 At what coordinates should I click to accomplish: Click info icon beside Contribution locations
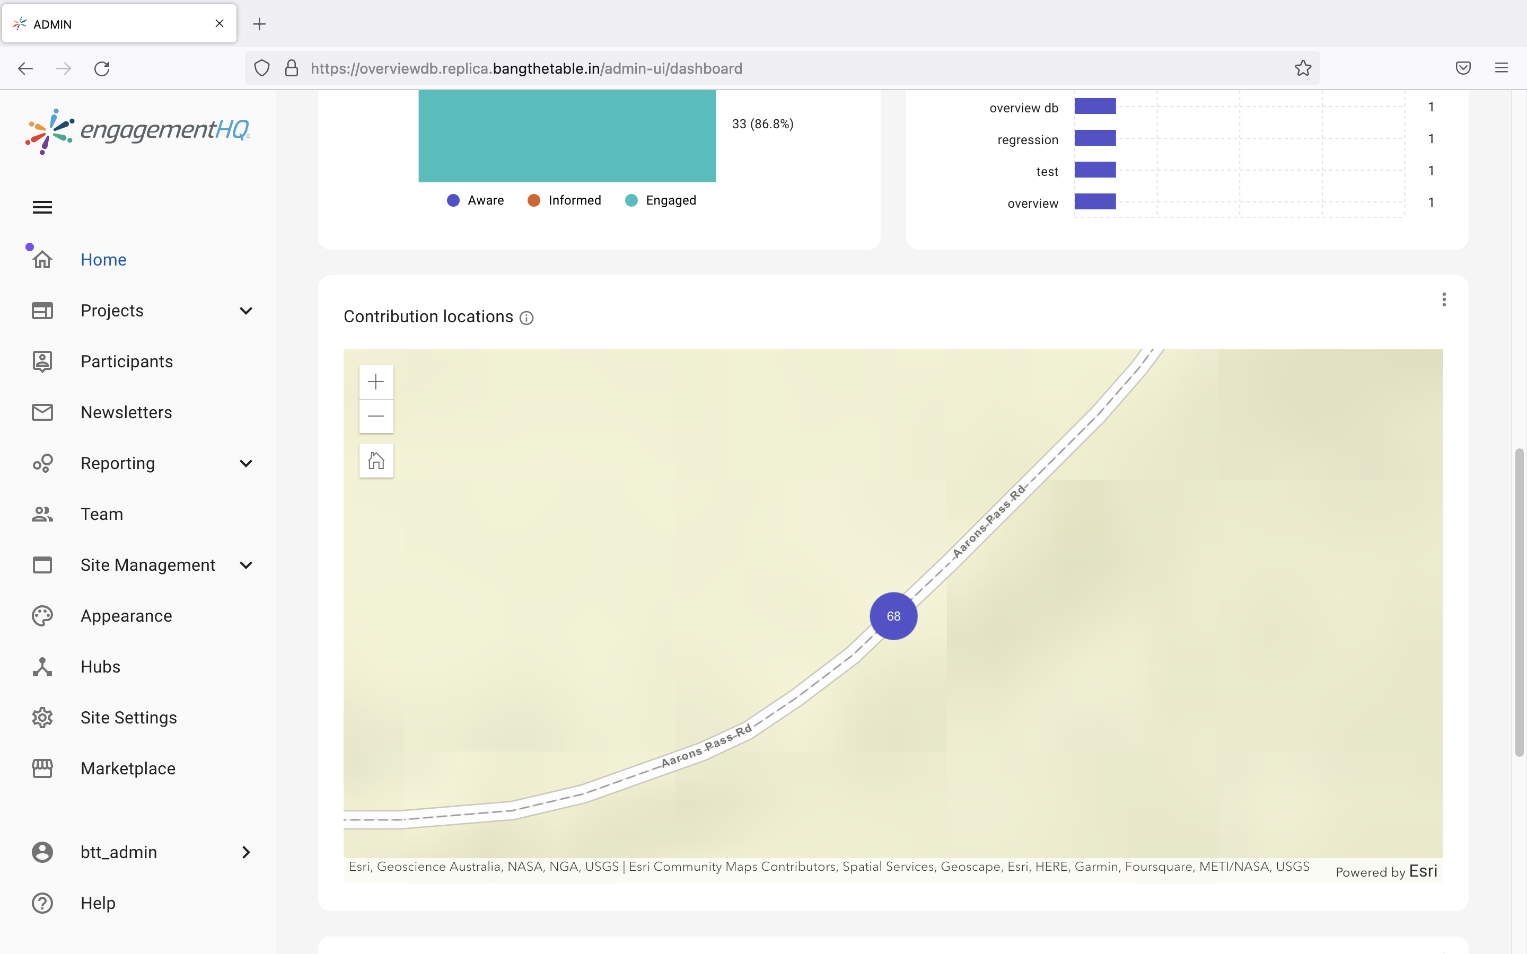526,318
